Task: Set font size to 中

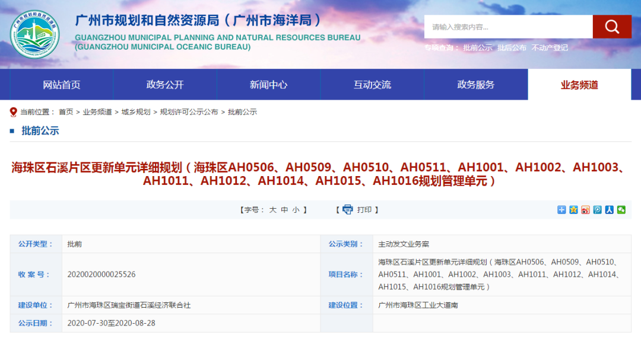Action: pyautogui.click(x=284, y=210)
